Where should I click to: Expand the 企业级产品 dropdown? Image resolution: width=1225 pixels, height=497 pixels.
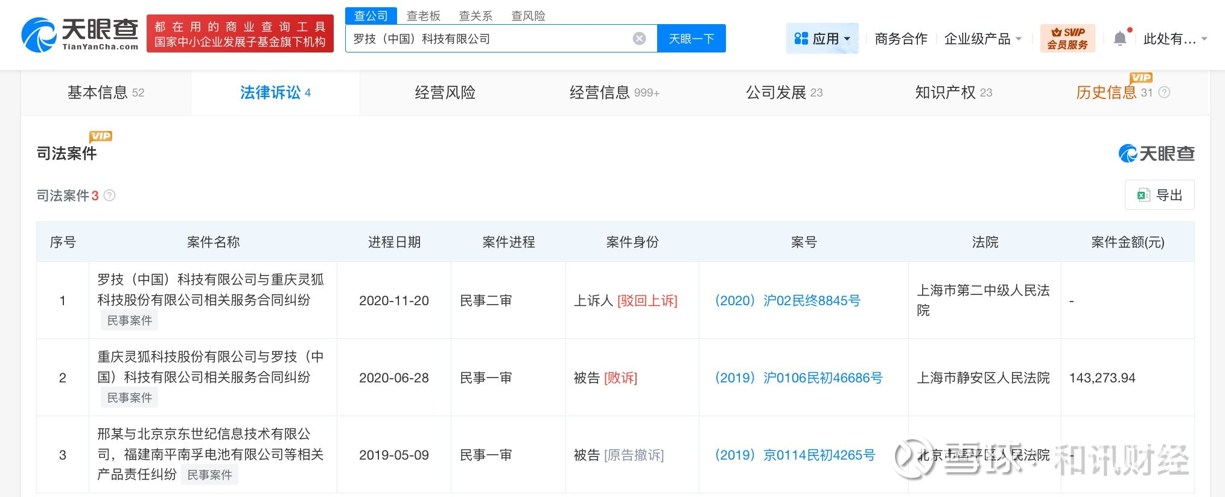click(x=982, y=39)
